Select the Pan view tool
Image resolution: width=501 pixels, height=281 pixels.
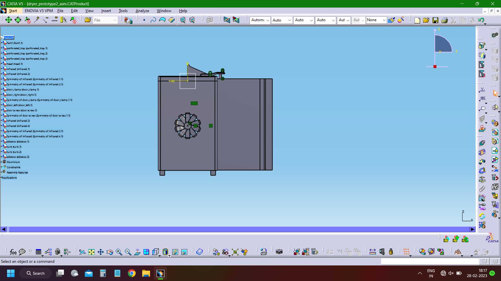coord(100,252)
